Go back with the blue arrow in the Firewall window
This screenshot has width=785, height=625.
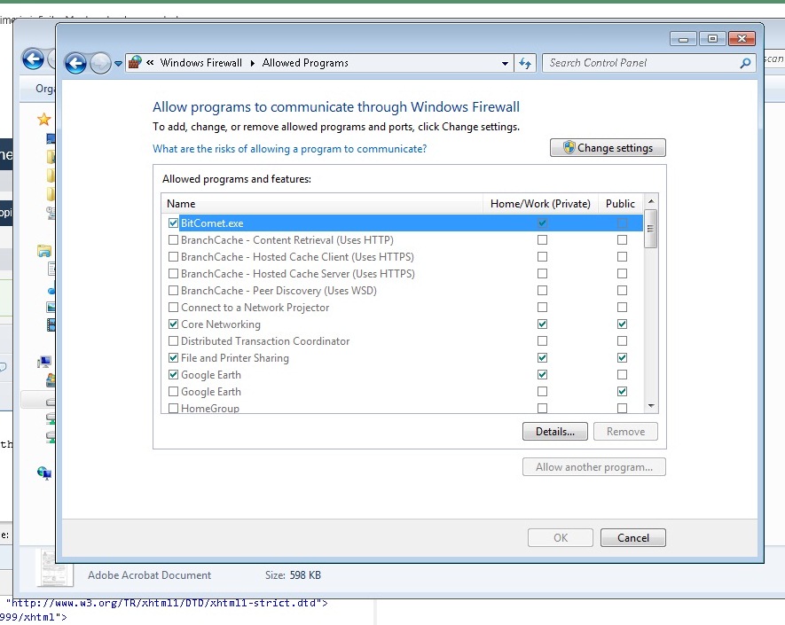(x=75, y=63)
